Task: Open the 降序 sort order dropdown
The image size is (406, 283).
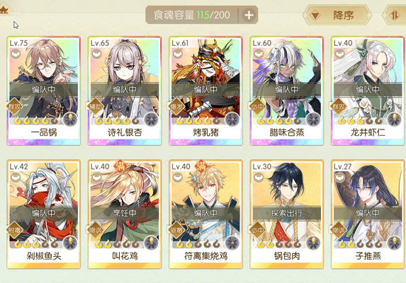Action: pos(337,16)
